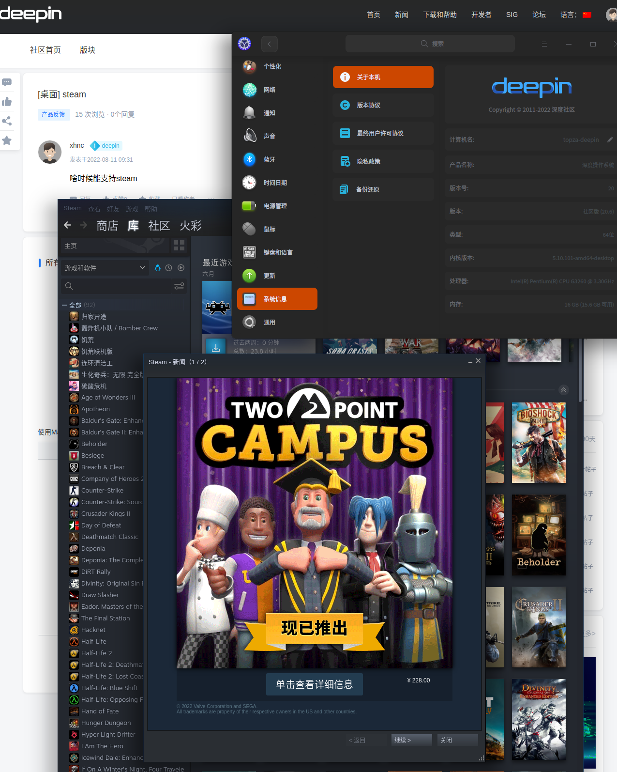This screenshot has width=617, height=772.
Task: Select Beholder game cover thumbnail
Action: pos(539,535)
